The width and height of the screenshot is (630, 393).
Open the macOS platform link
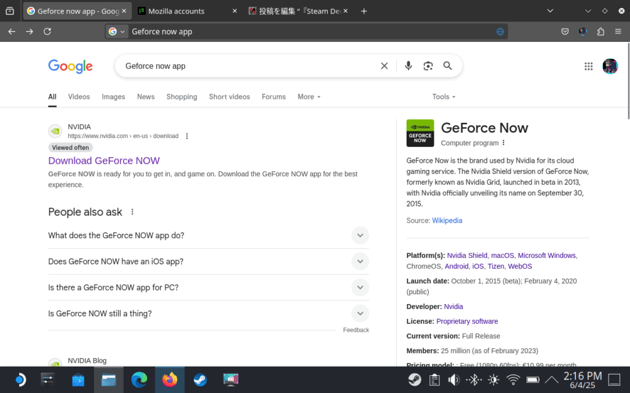[x=502, y=255]
